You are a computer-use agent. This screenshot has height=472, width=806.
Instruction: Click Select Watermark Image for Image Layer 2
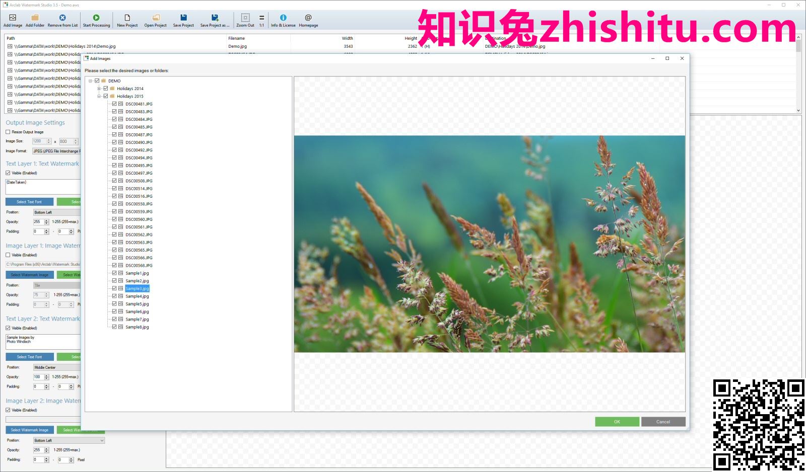29,430
